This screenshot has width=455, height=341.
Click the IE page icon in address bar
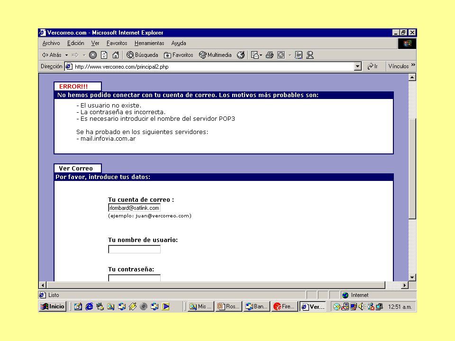69,67
